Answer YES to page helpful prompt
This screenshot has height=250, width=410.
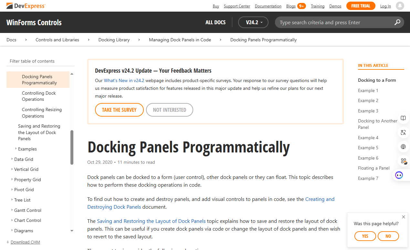365,236
